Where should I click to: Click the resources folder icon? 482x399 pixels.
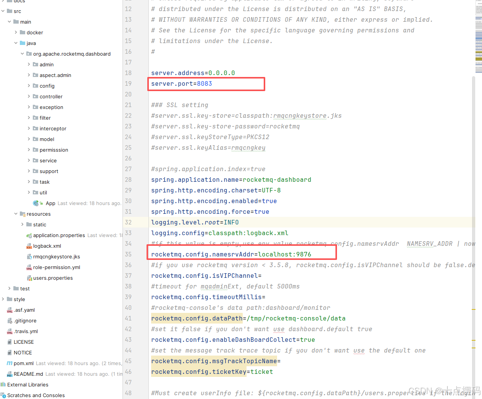click(x=23, y=214)
